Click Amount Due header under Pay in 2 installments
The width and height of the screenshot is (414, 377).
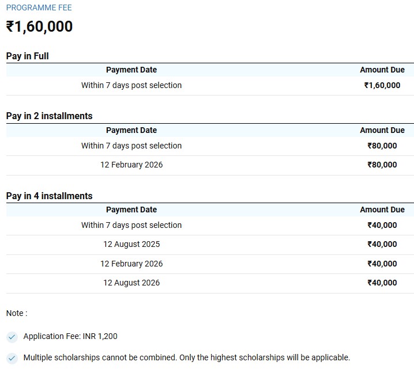[382, 130]
